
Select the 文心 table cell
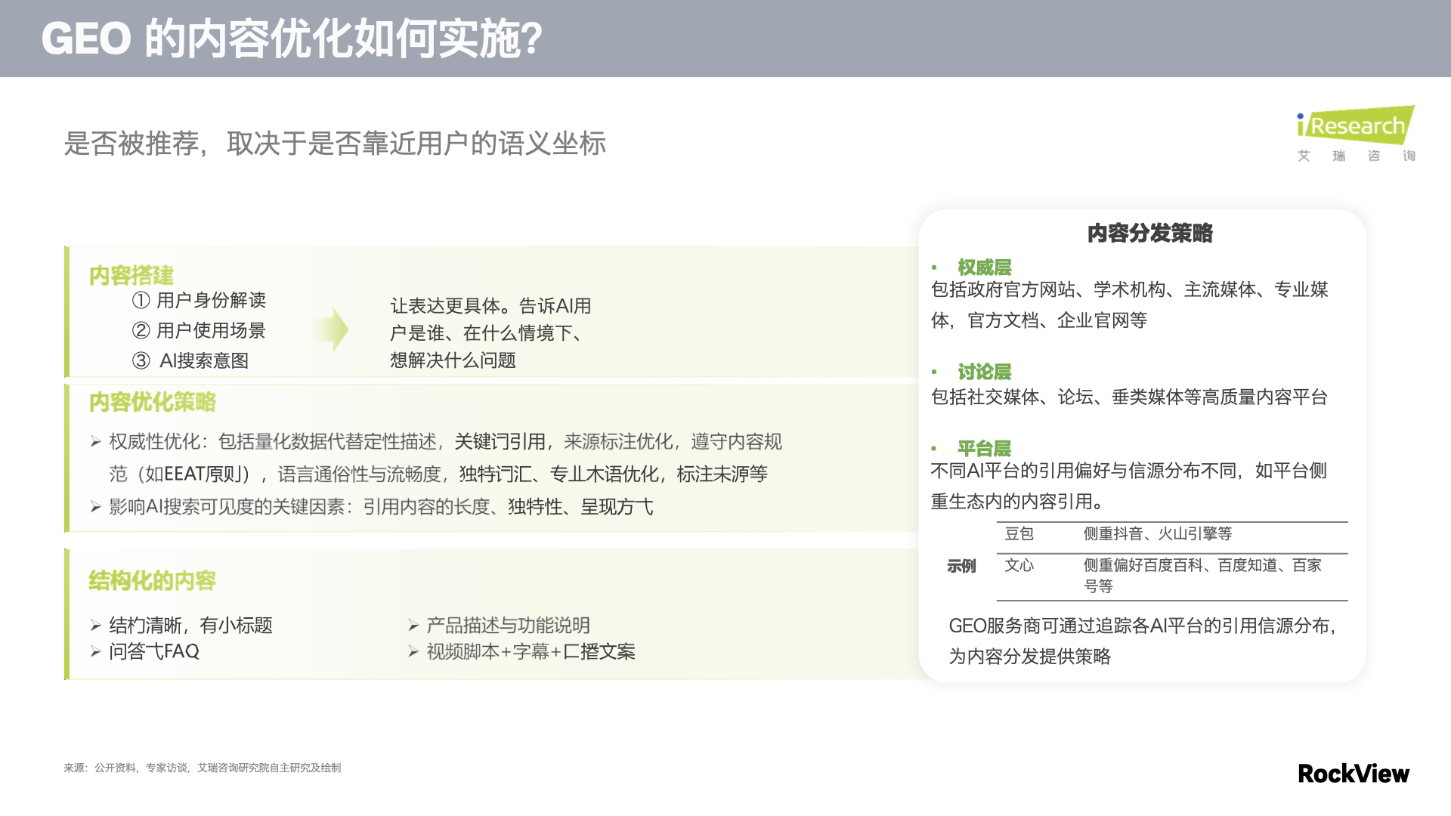point(1019,565)
